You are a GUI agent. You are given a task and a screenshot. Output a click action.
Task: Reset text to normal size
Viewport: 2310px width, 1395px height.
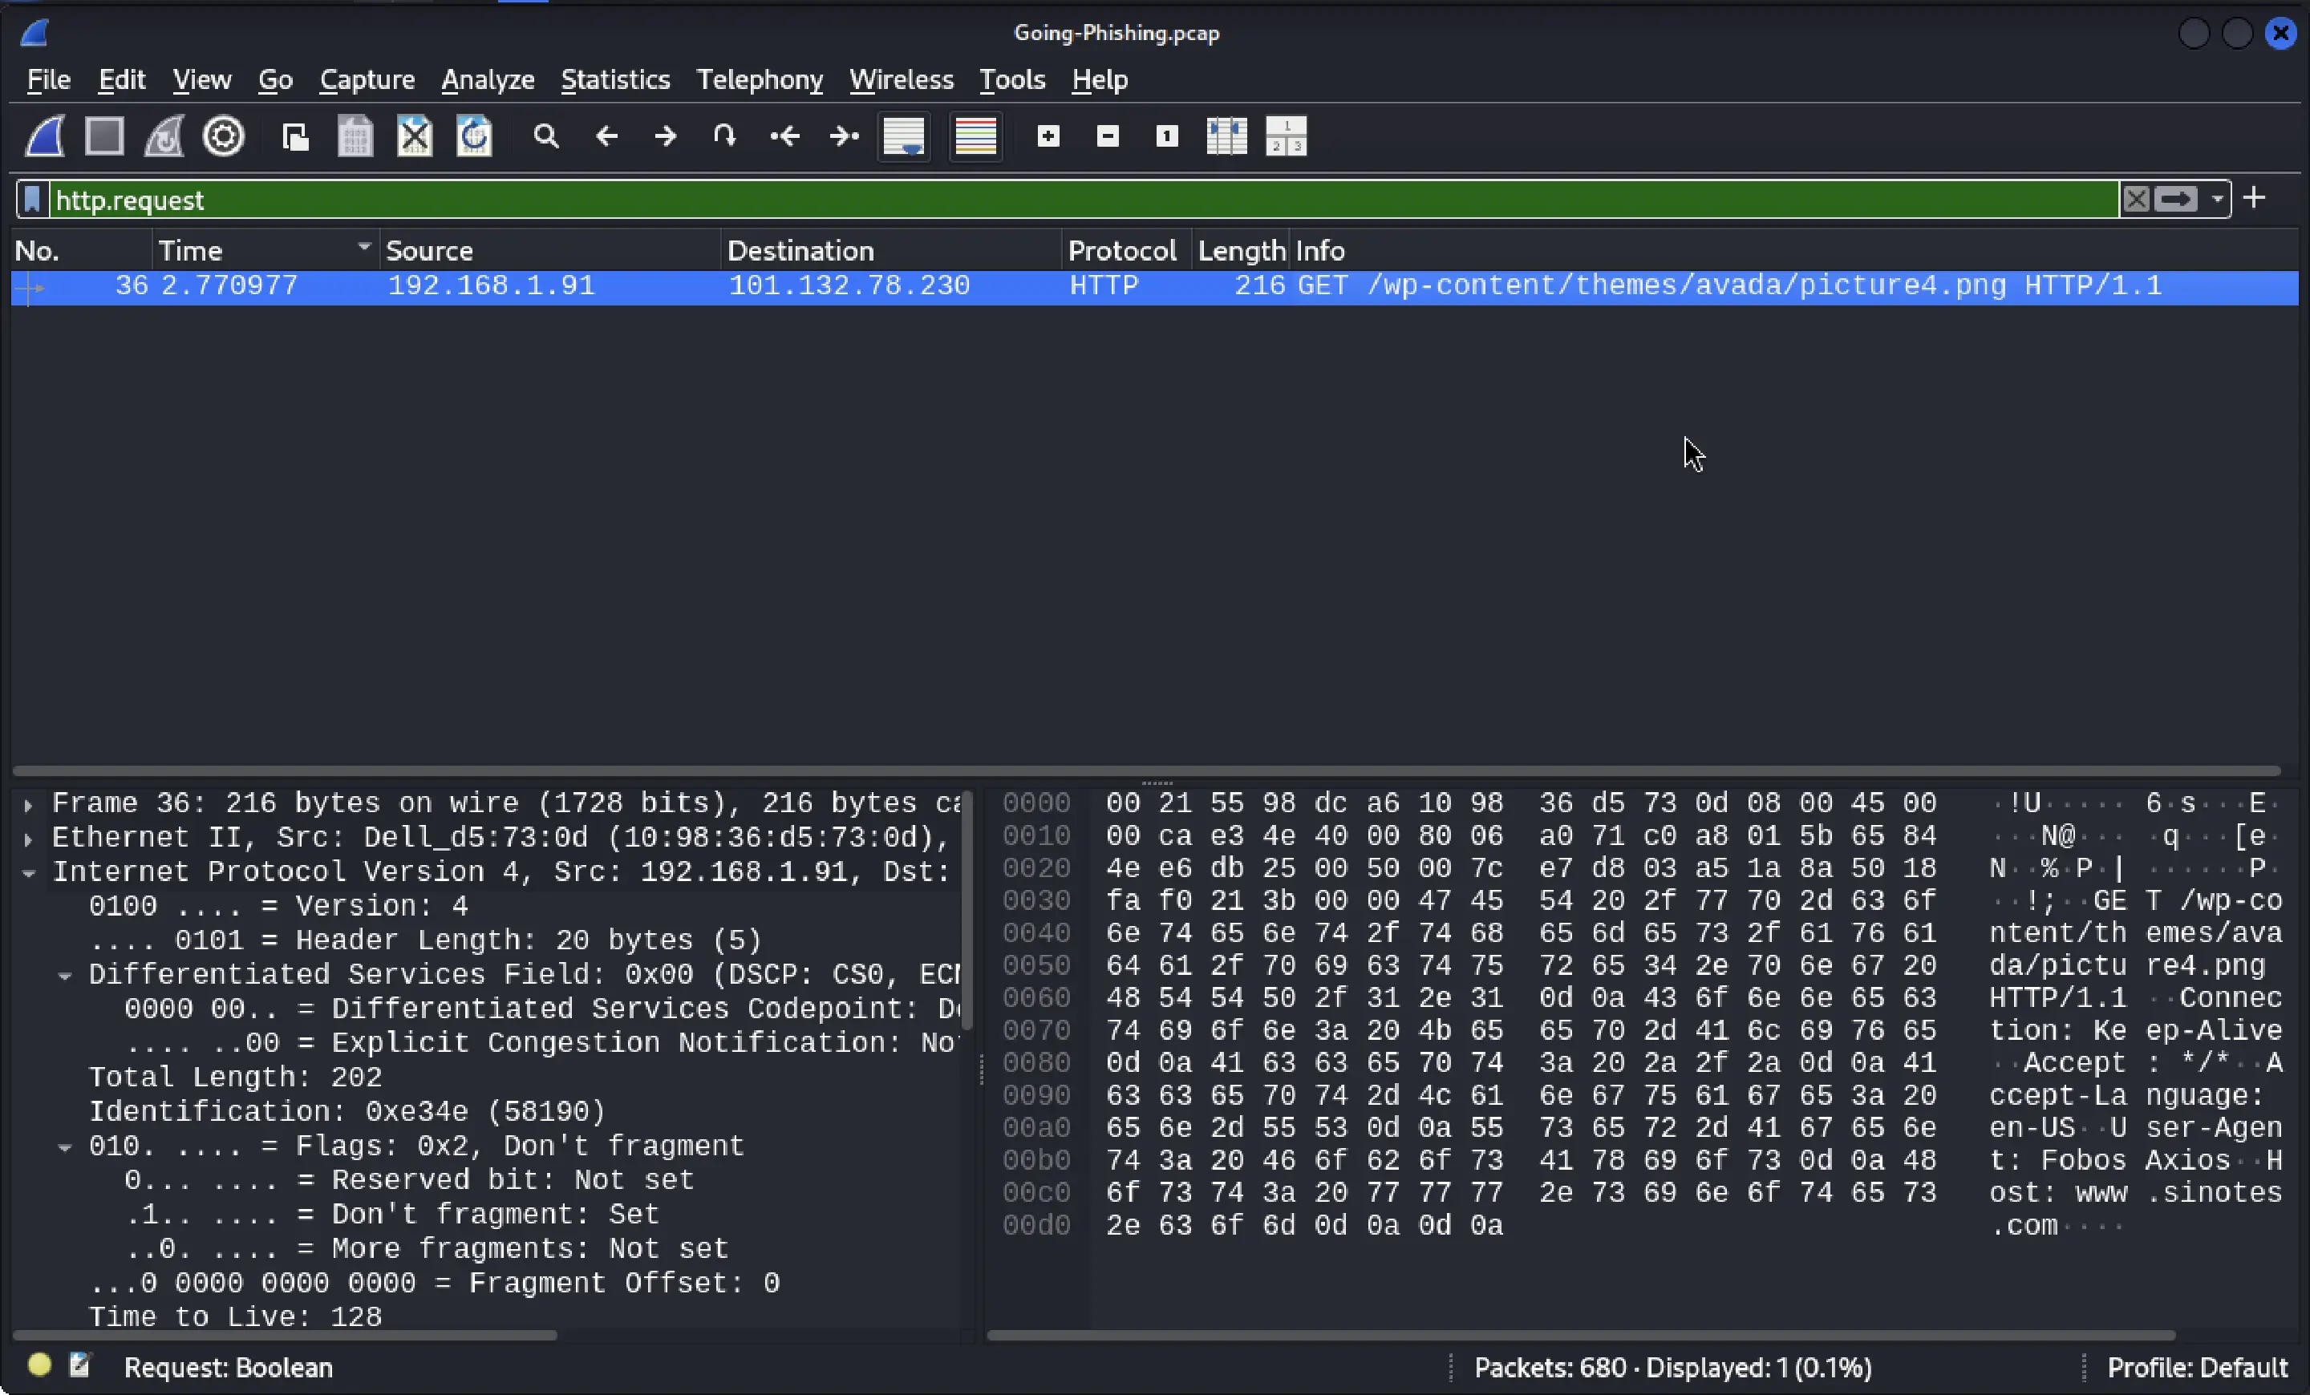pyautogui.click(x=1167, y=137)
